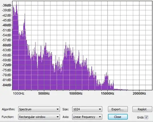Click the 1000Hz frequency label
The width and height of the screenshot is (153, 122).
(x=18, y=93)
